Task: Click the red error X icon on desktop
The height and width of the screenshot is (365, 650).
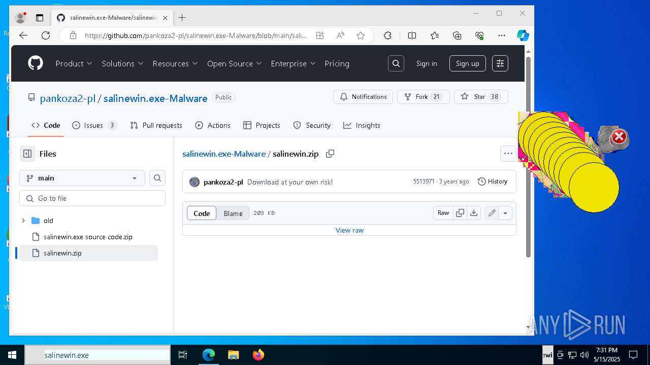Action: 619,137
